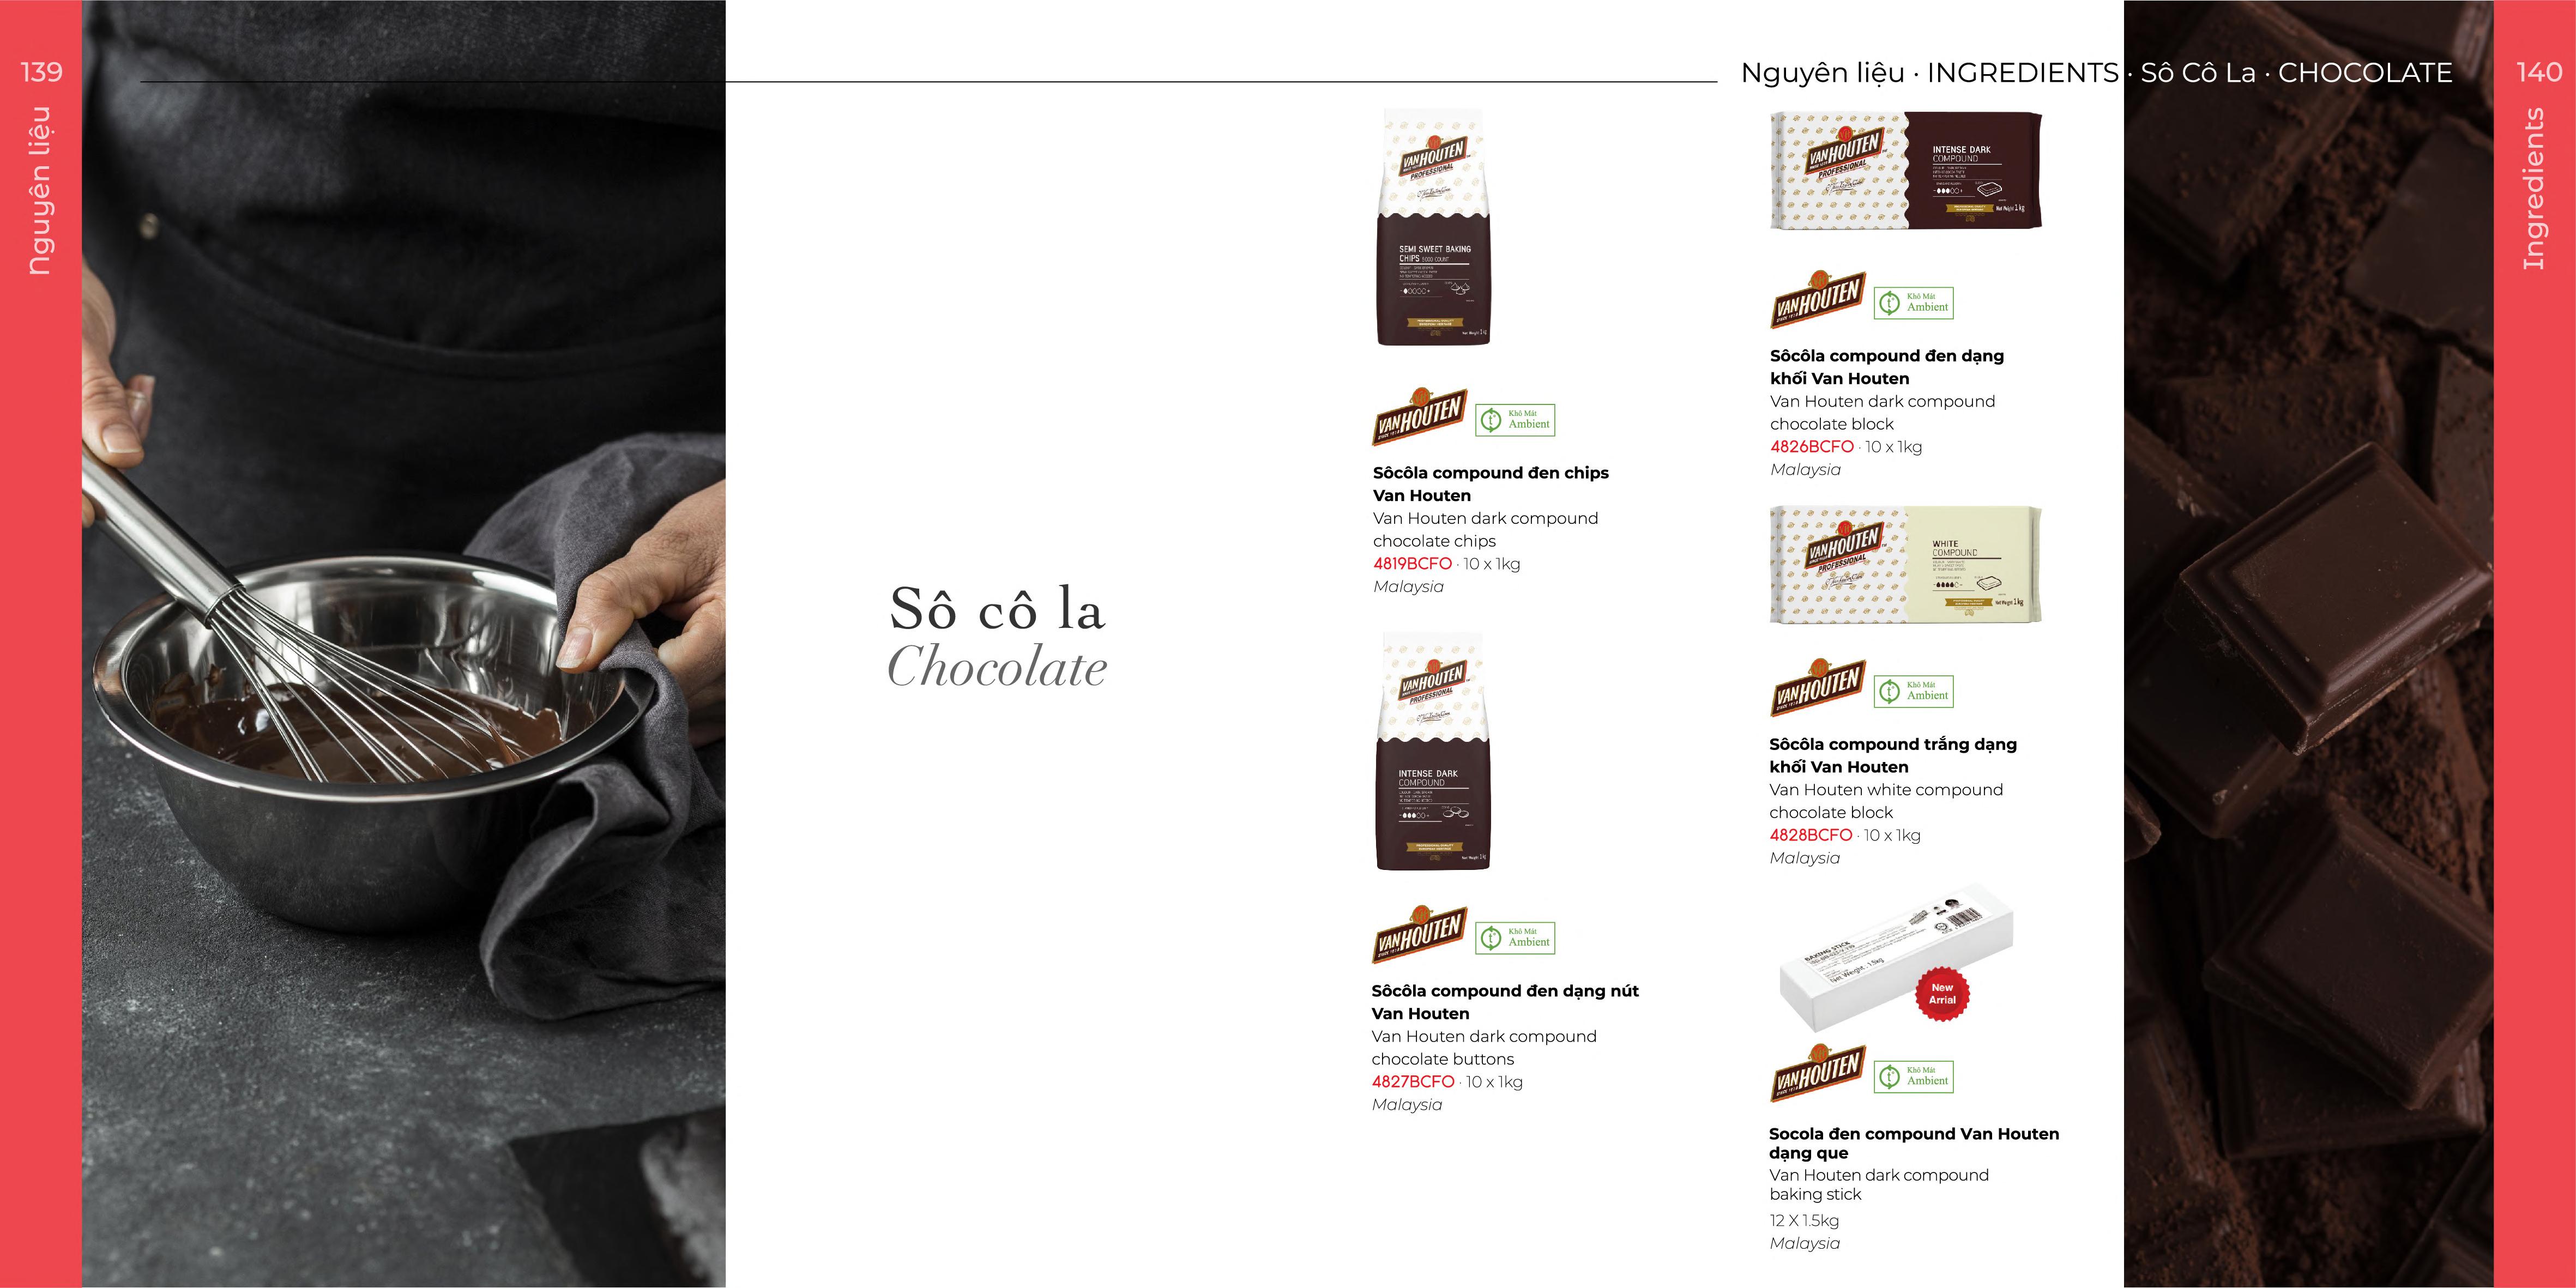Screen dimensions: 2576x1288
Task: Click product code 4826BCFO
Action: 1812,447
